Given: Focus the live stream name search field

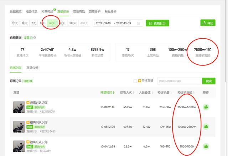Looking at the screenshot, I should [x=180, y=81].
